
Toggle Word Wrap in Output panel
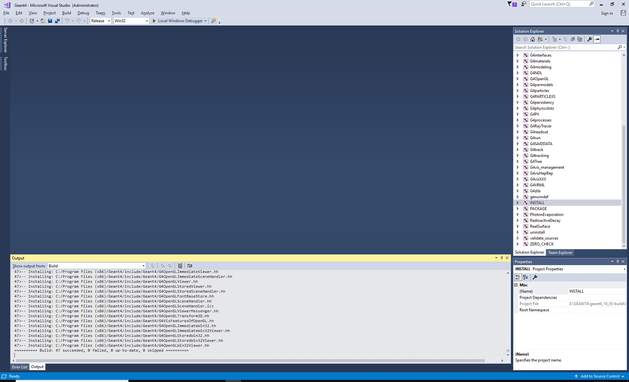click(190, 266)
